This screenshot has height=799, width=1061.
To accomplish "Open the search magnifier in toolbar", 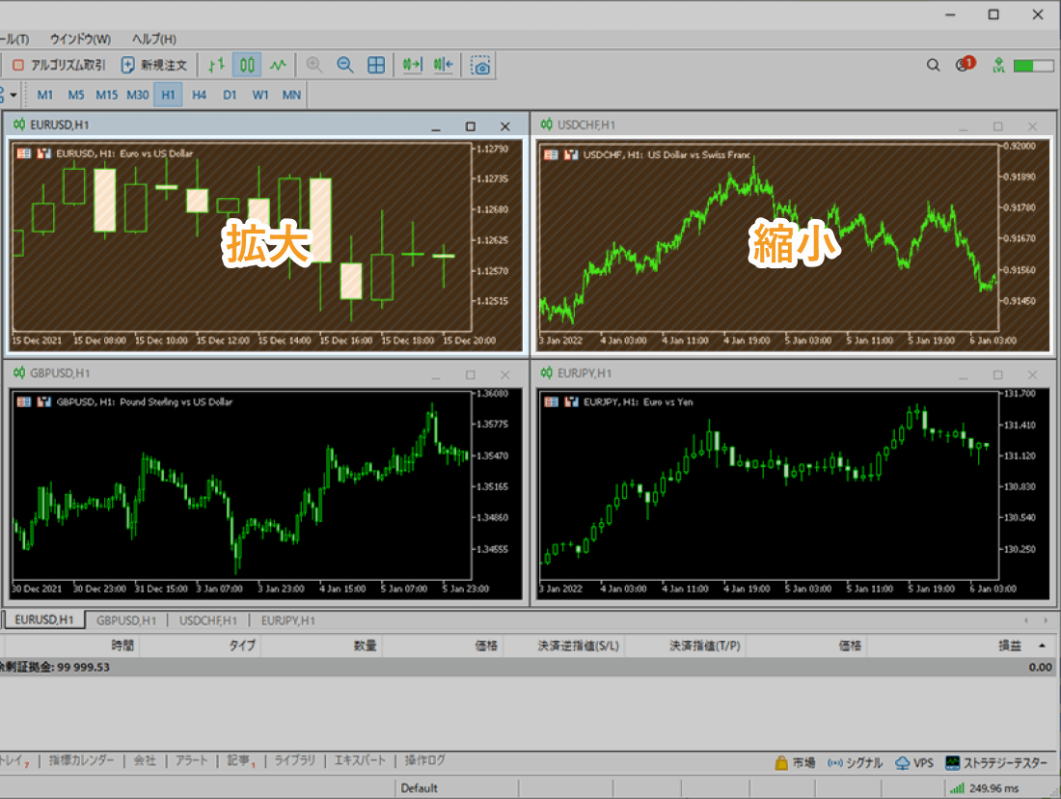I will click(933, 65).
